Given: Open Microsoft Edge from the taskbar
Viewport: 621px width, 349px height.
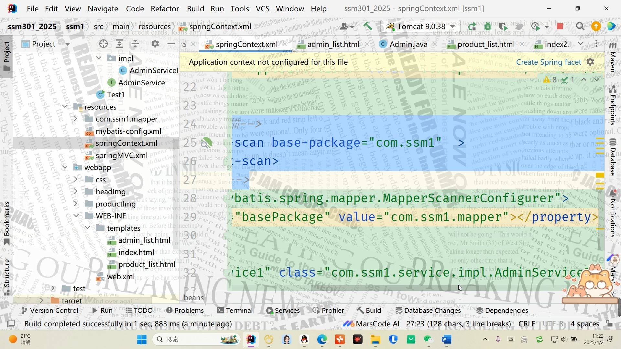Looking at the screenshot, I should tap(322, 340).
